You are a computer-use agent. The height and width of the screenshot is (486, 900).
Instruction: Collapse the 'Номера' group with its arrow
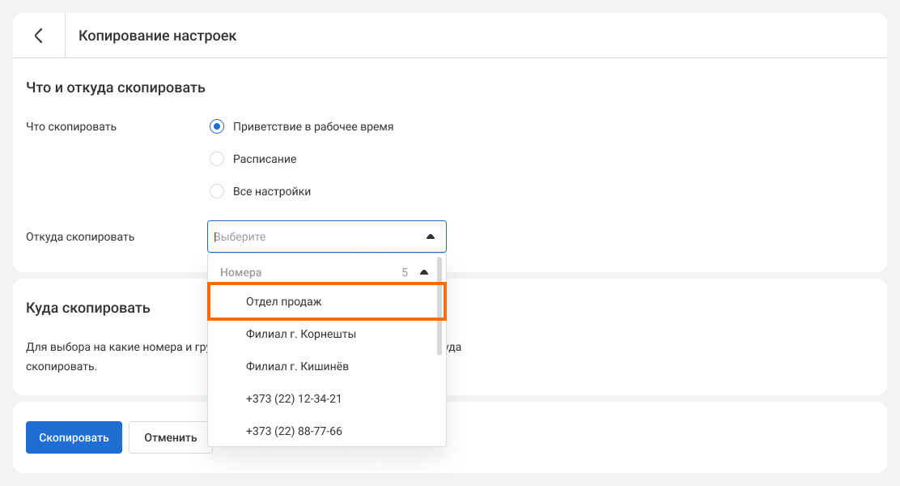[424, 273]
